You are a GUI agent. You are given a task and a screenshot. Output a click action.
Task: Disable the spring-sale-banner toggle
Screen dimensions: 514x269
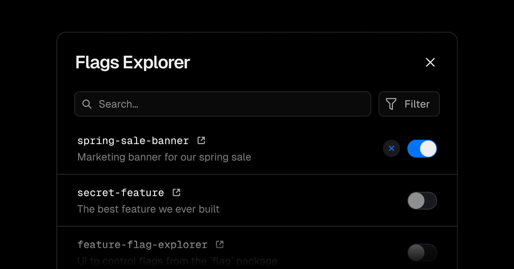(422, 149)
